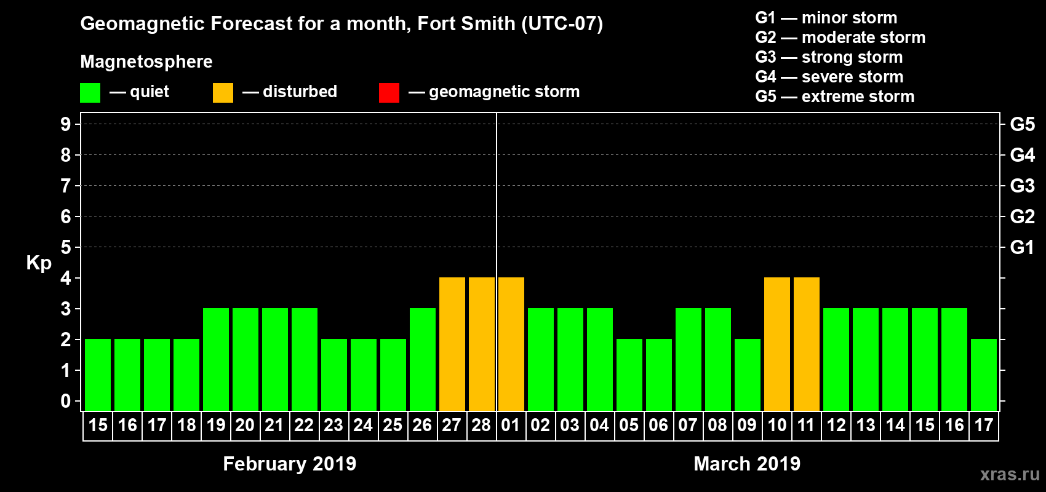
Task: Click the Kp value 5 on left axis
Action: pyautogui.click(x=66, y=247)
